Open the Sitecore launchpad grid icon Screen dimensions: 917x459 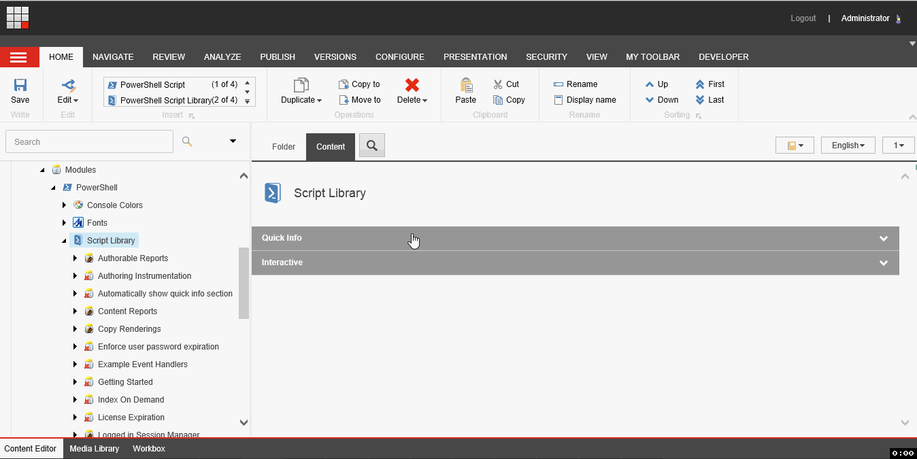point(18,18)
